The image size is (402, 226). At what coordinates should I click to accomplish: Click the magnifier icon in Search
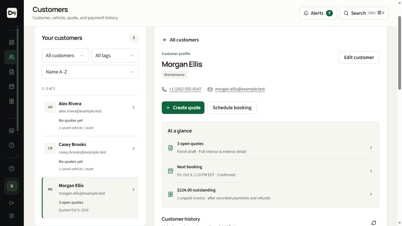click(x=346, y=13)
